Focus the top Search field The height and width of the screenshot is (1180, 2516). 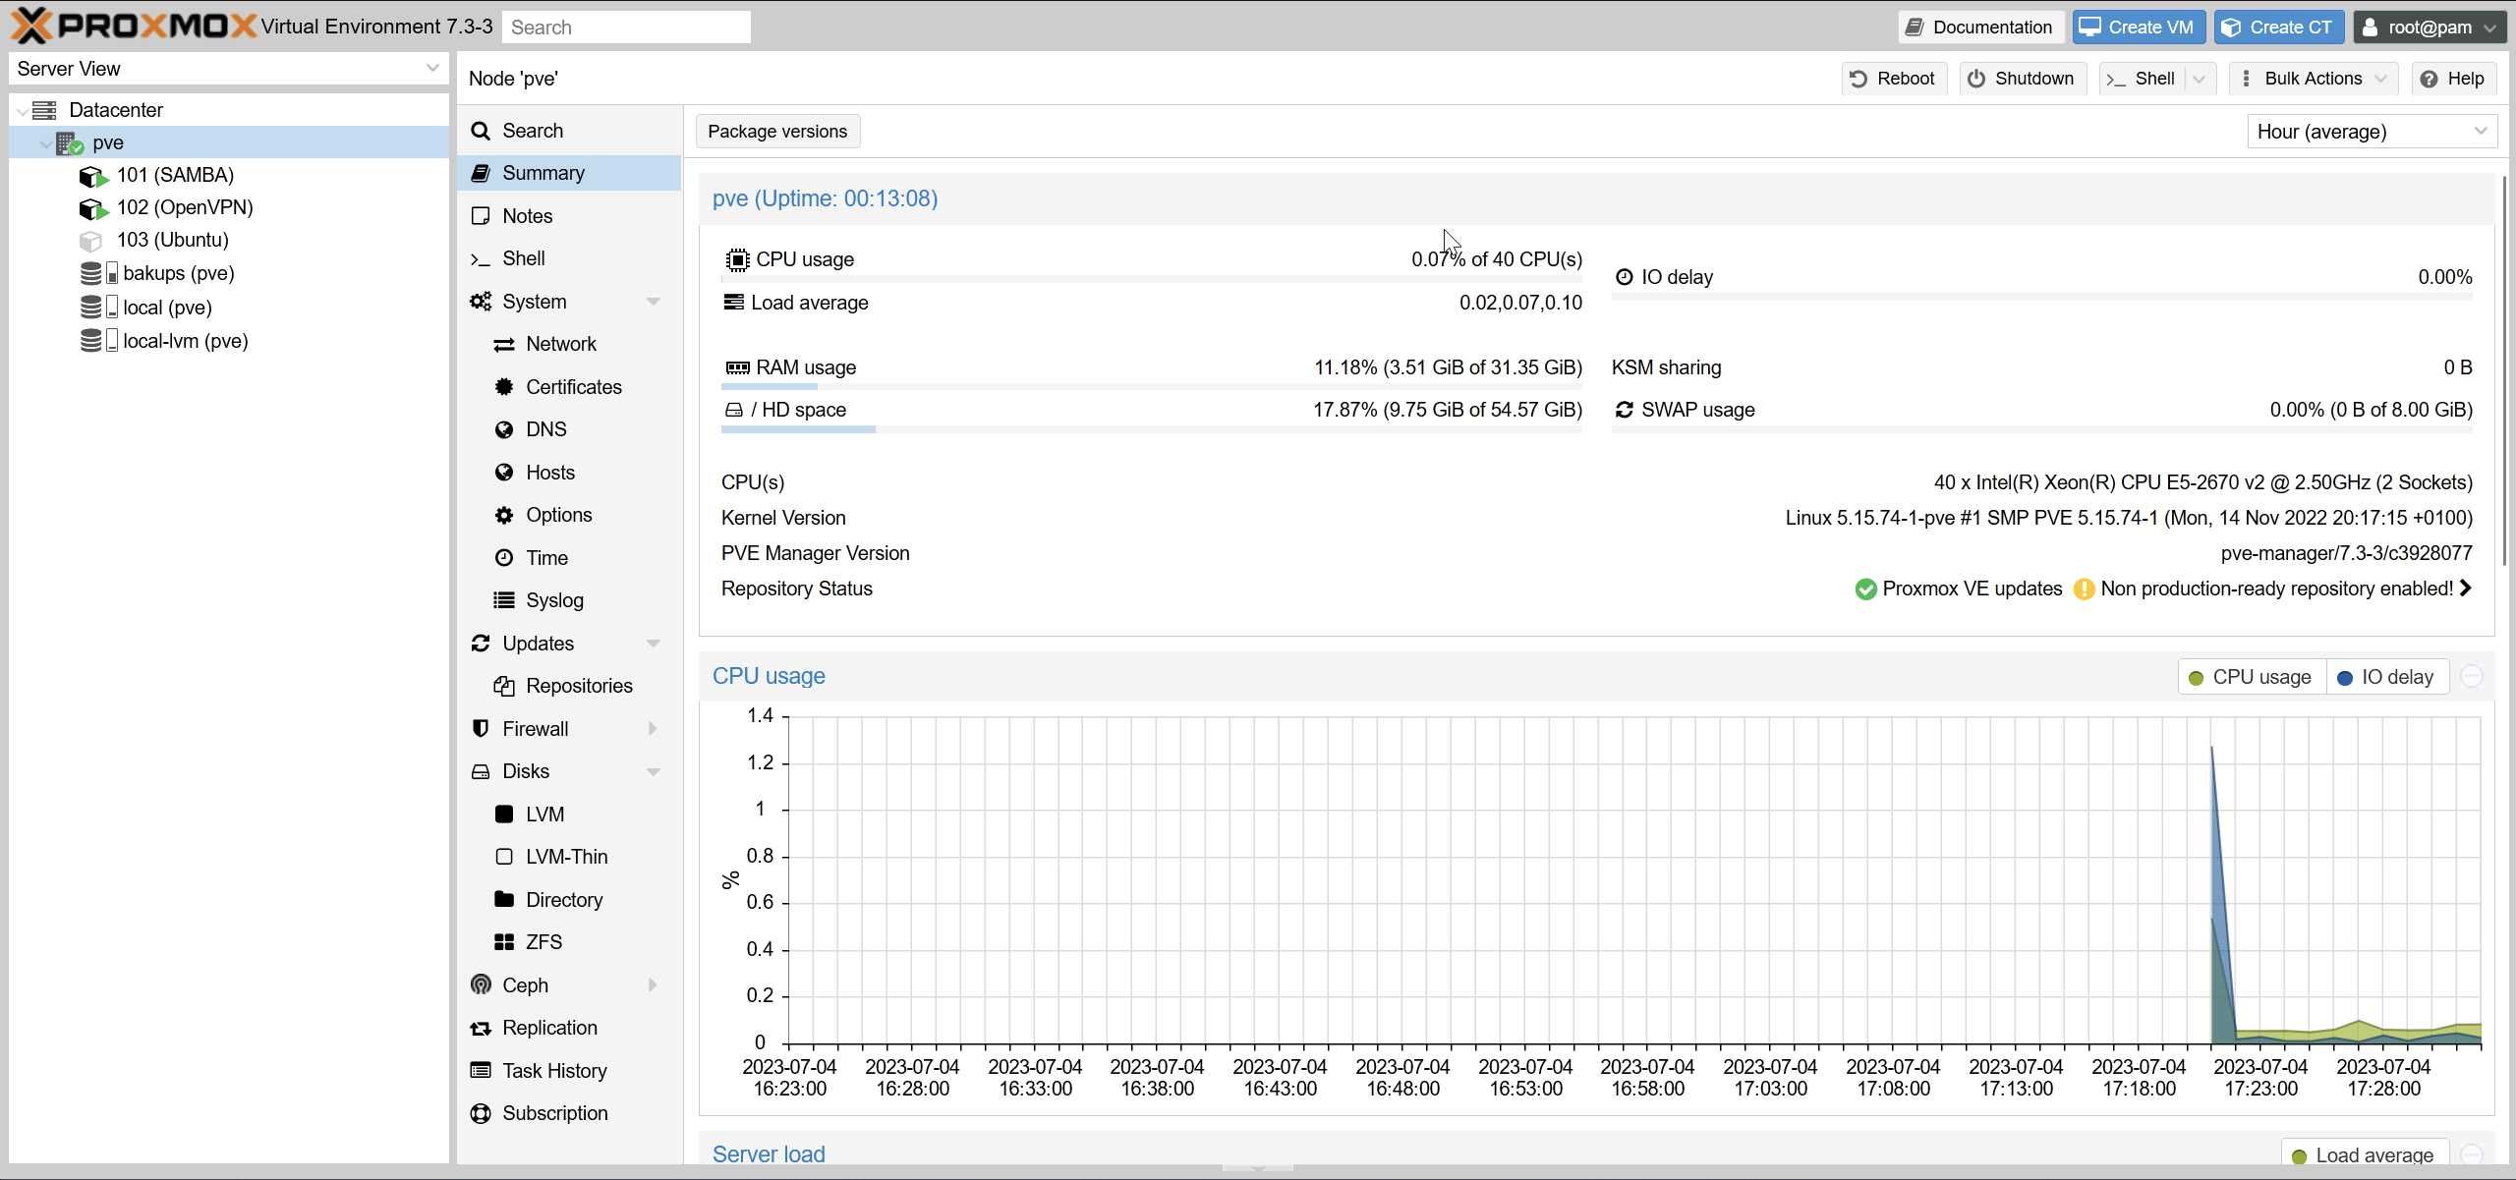tap(626, 28)
